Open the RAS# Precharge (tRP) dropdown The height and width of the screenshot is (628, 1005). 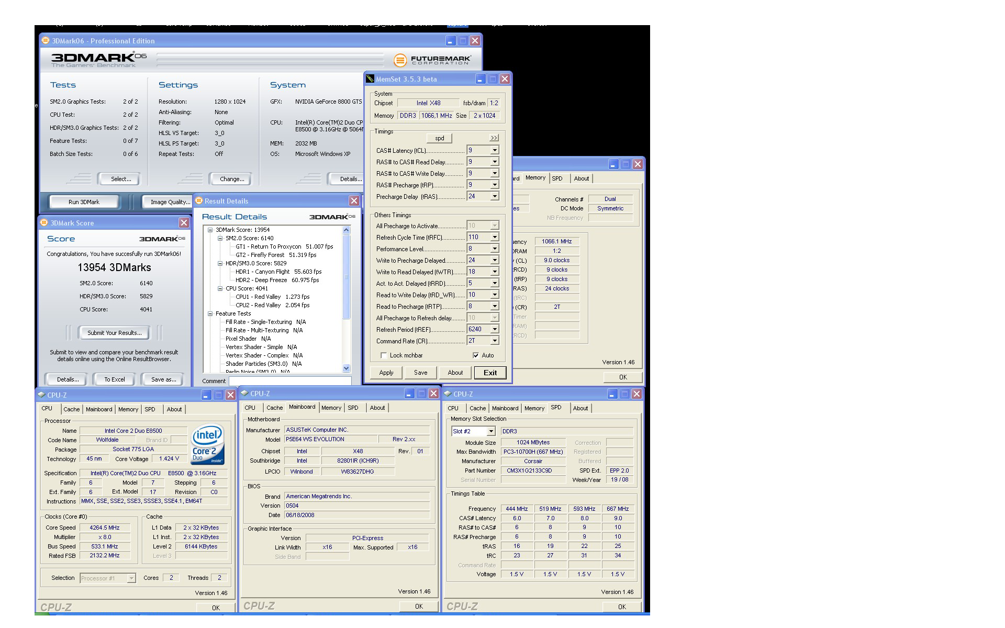pyautogui.click(x=494, y=185)
